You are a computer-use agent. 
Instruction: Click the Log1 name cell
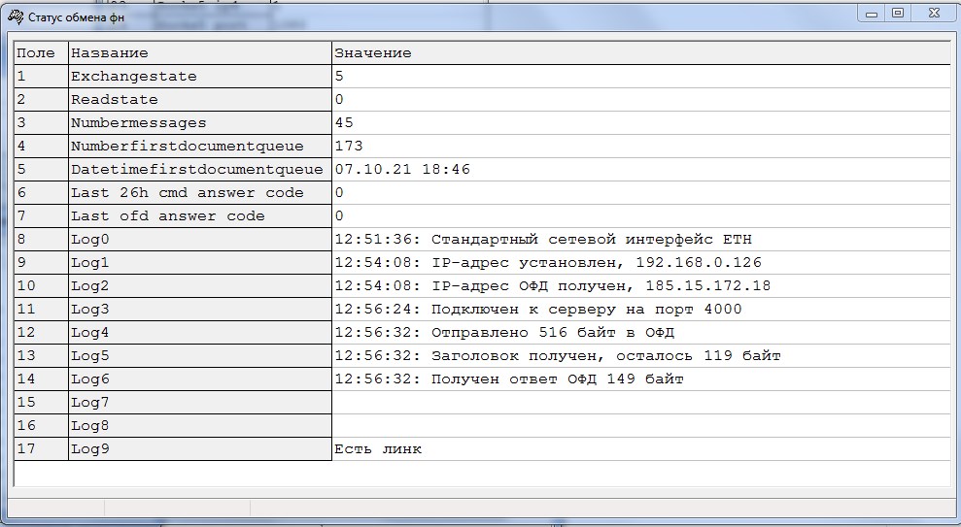(x=200, y=263)
